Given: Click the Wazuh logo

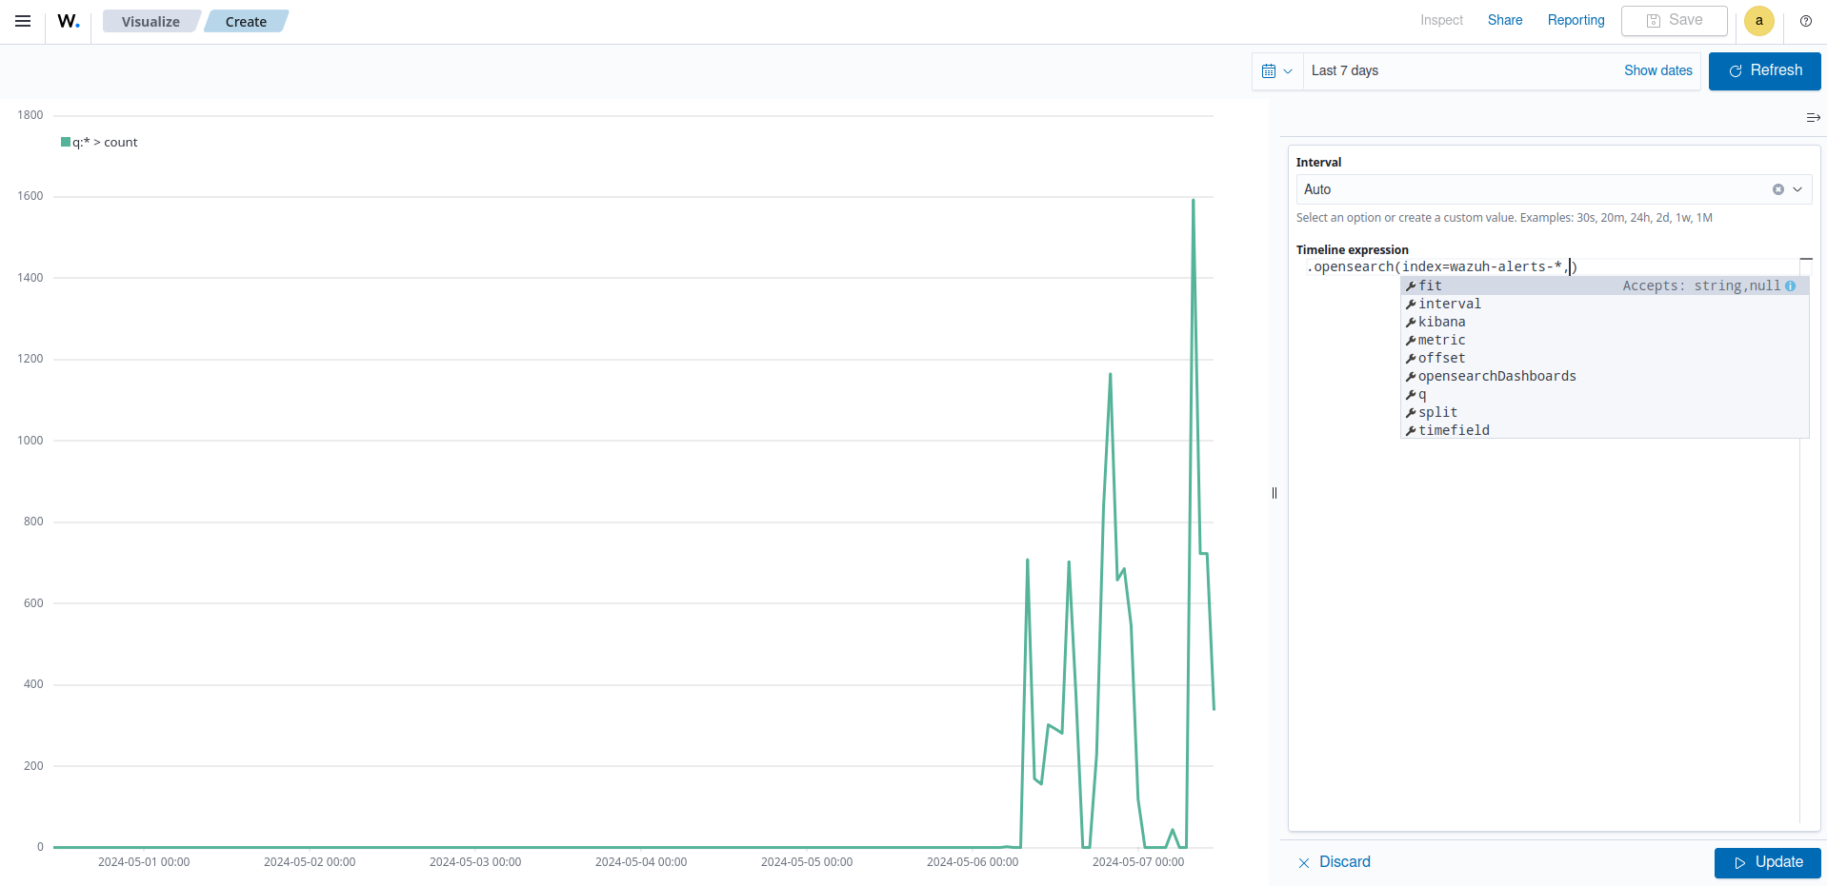Looking at the screenshot, I should click(69, 21).
